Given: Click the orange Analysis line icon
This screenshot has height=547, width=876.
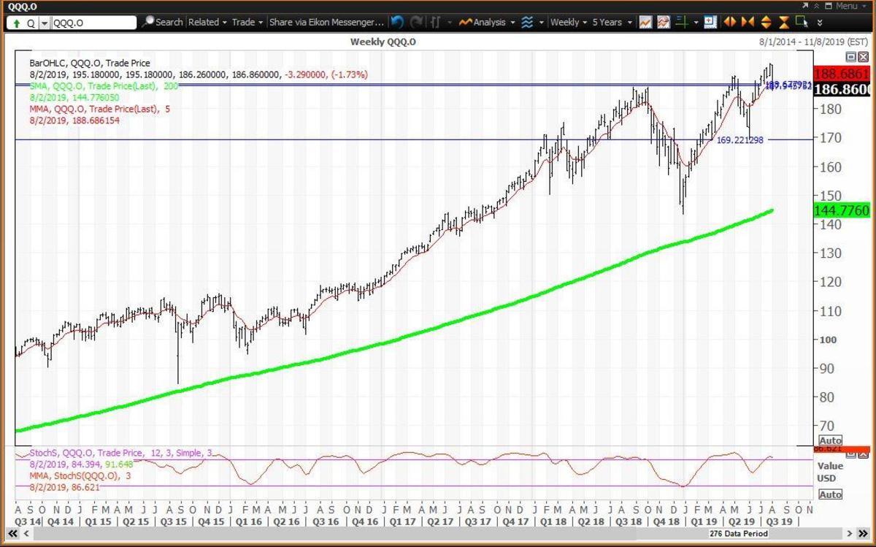Looking at the screenshot, I should [466, 22].
